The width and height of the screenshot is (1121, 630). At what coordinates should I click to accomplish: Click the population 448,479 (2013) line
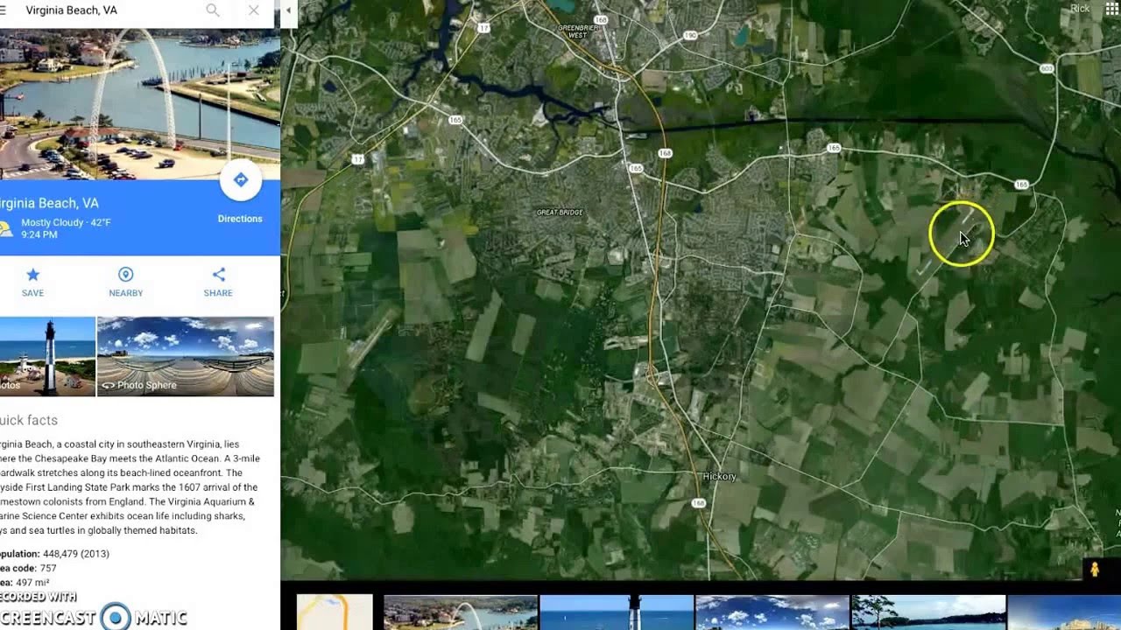tap(54, 554)
